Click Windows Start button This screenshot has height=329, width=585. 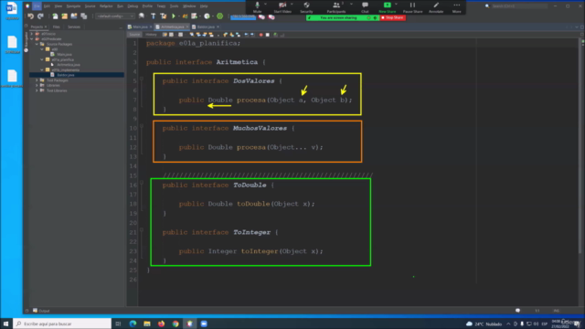[x=5, y=324]
